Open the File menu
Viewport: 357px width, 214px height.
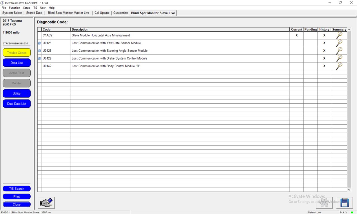tap(4, 8)
